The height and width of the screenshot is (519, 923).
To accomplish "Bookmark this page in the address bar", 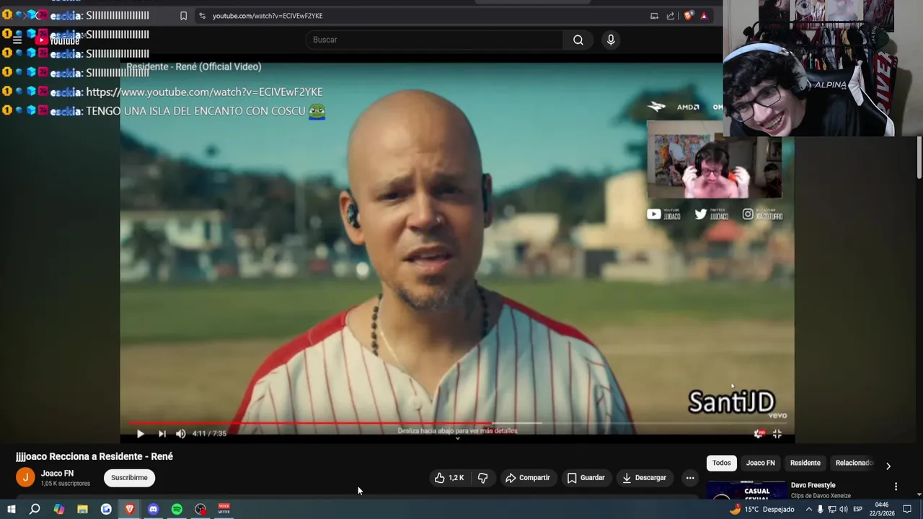I will [183, 16].
